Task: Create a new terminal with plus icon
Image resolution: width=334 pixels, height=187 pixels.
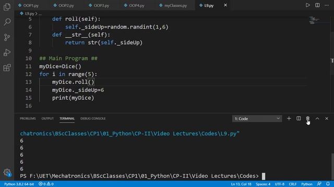Action: tap(289, 118)
